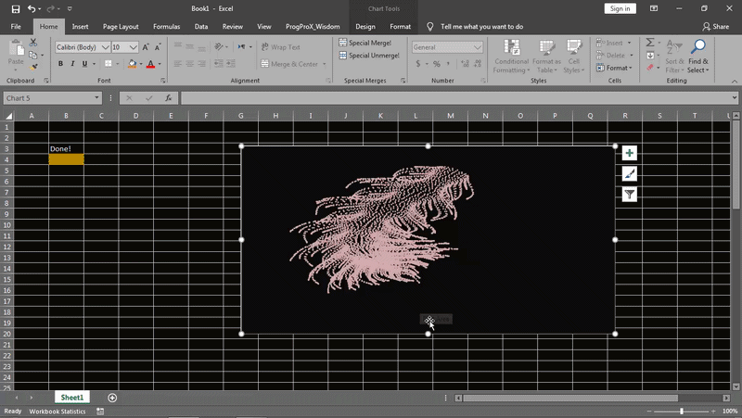Image resolution: width=742 pixels, height=418 pixels.
Task: Switch to the Page Layout tab
Action: point(121,27)
